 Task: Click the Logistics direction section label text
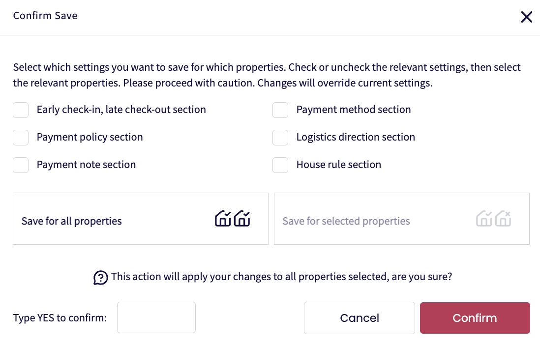pos(356,138)
